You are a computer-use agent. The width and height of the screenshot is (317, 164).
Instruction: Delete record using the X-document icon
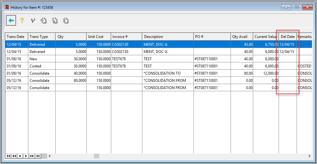point(65,20)
